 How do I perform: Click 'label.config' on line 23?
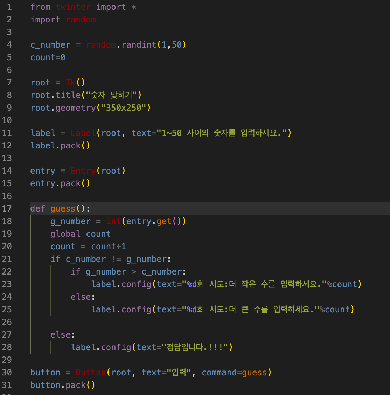(121, 284)
